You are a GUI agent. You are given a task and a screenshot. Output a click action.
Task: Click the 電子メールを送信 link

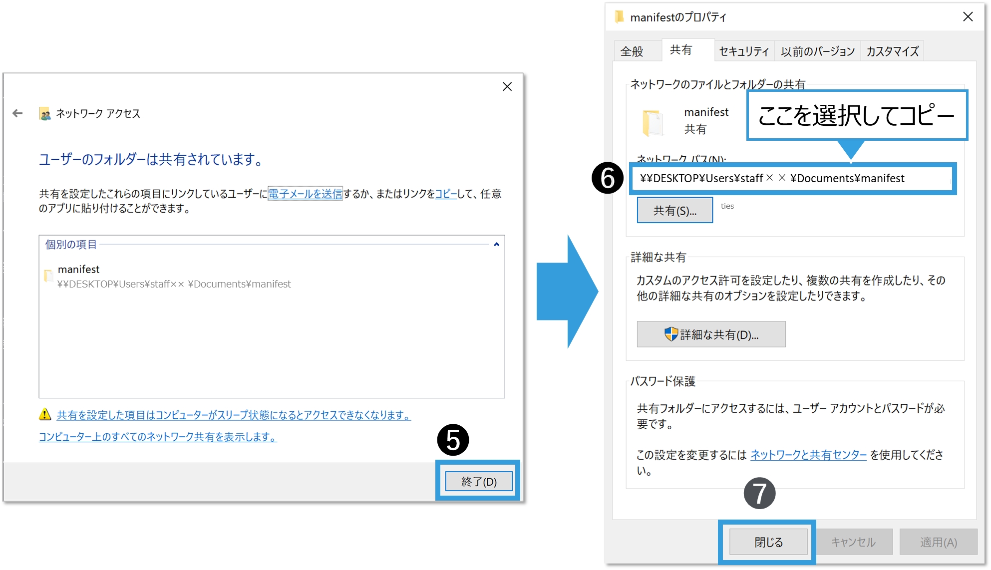305,194
